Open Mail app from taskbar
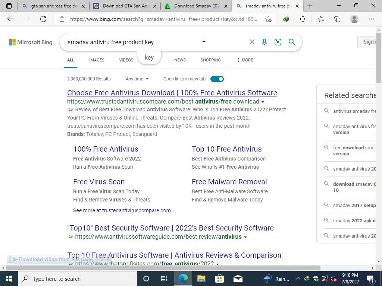This screenshot has width=382, height=286. [x=238, y=279]
